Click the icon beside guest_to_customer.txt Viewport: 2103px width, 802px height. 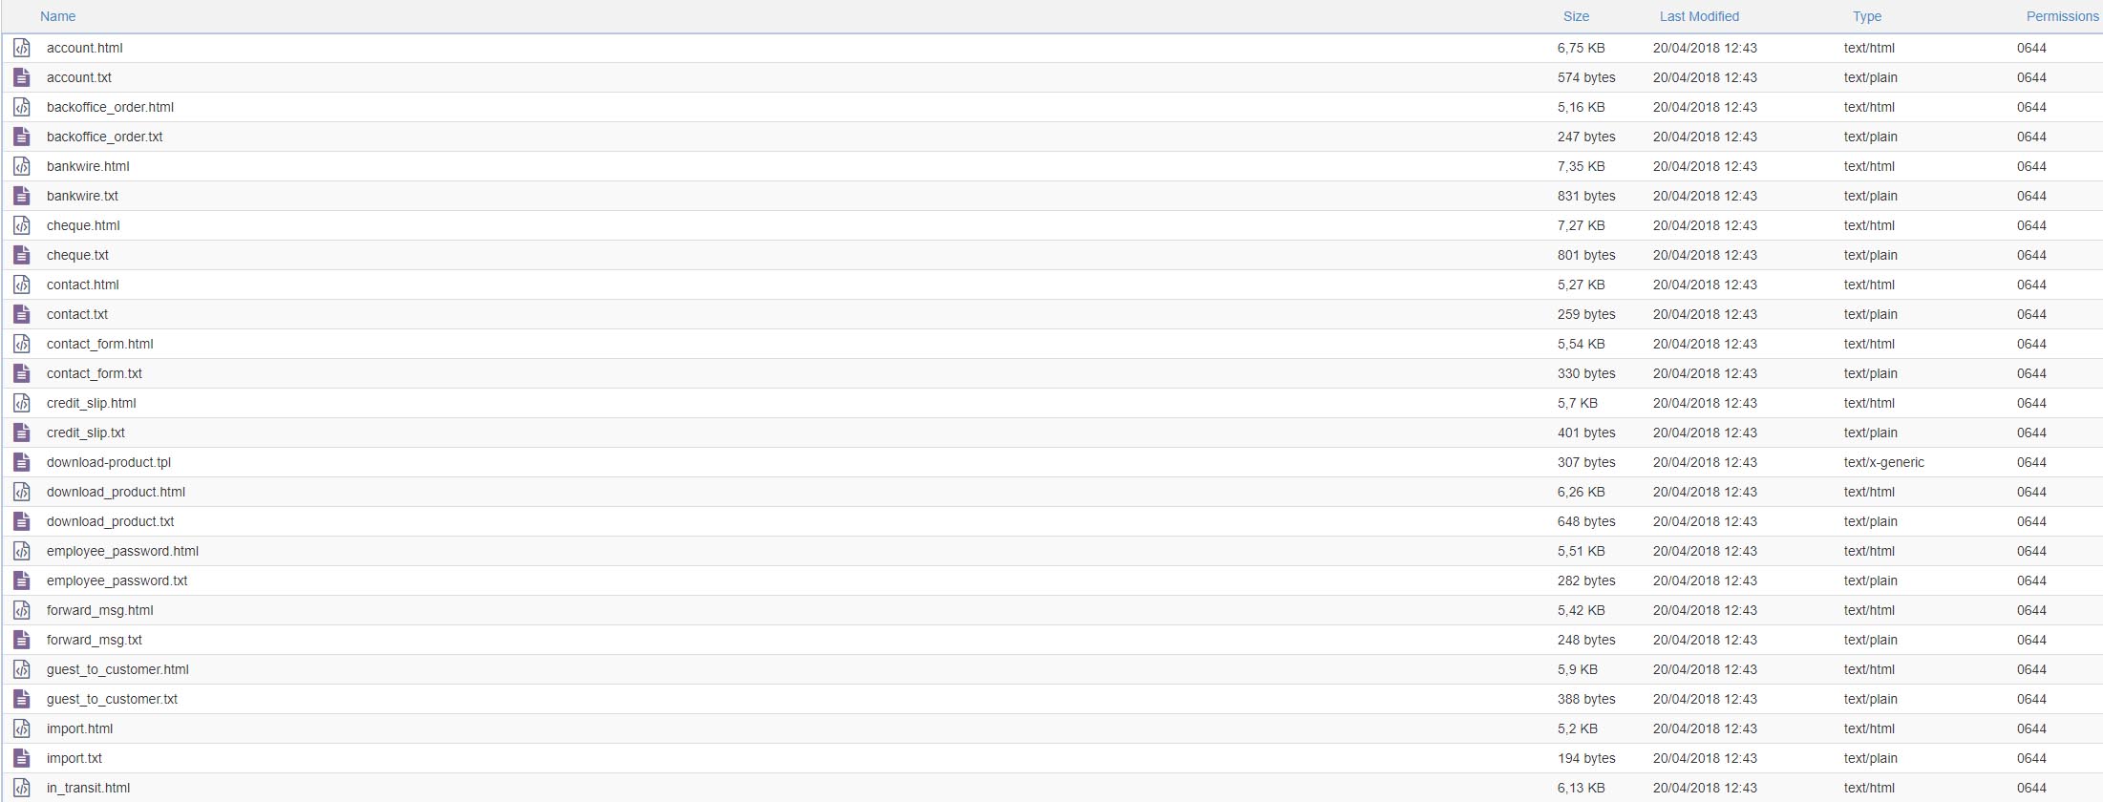(x=22, y=699)
